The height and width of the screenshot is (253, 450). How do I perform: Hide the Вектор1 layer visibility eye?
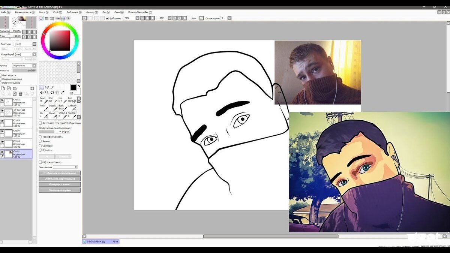pos(2,111)
